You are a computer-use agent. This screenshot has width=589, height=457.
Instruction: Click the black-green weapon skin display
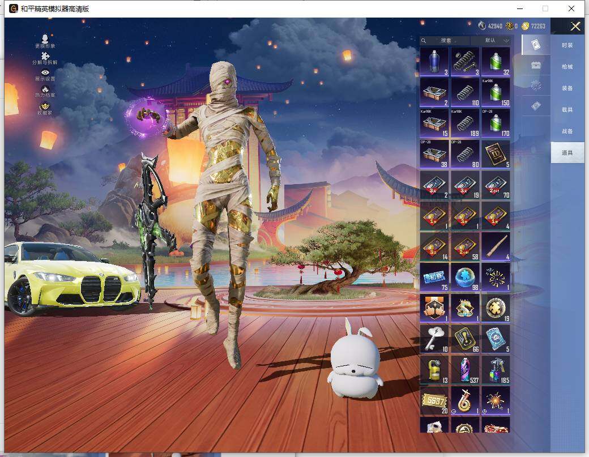[152, 229]
